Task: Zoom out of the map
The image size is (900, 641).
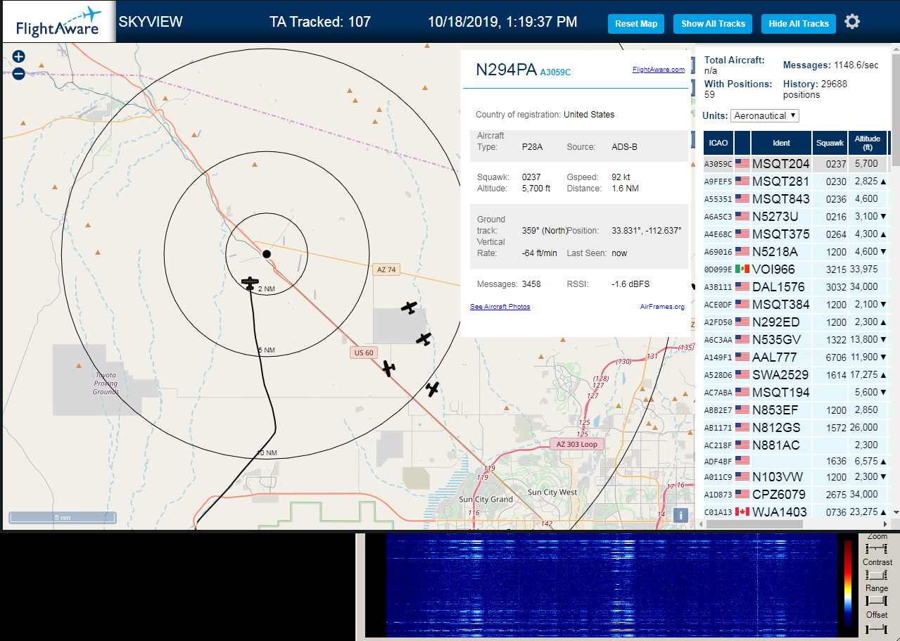Action: [x=18, y=73]
